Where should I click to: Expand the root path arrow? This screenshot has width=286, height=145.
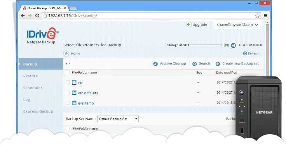pyautogui.click(x=66, y=64)
